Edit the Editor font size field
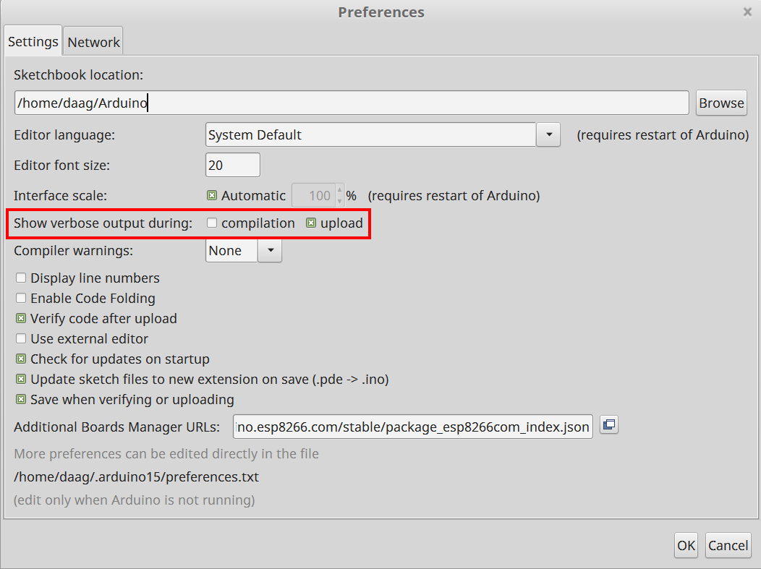The width and height of the screenshot is (761, 569). [x=232, y=166]
